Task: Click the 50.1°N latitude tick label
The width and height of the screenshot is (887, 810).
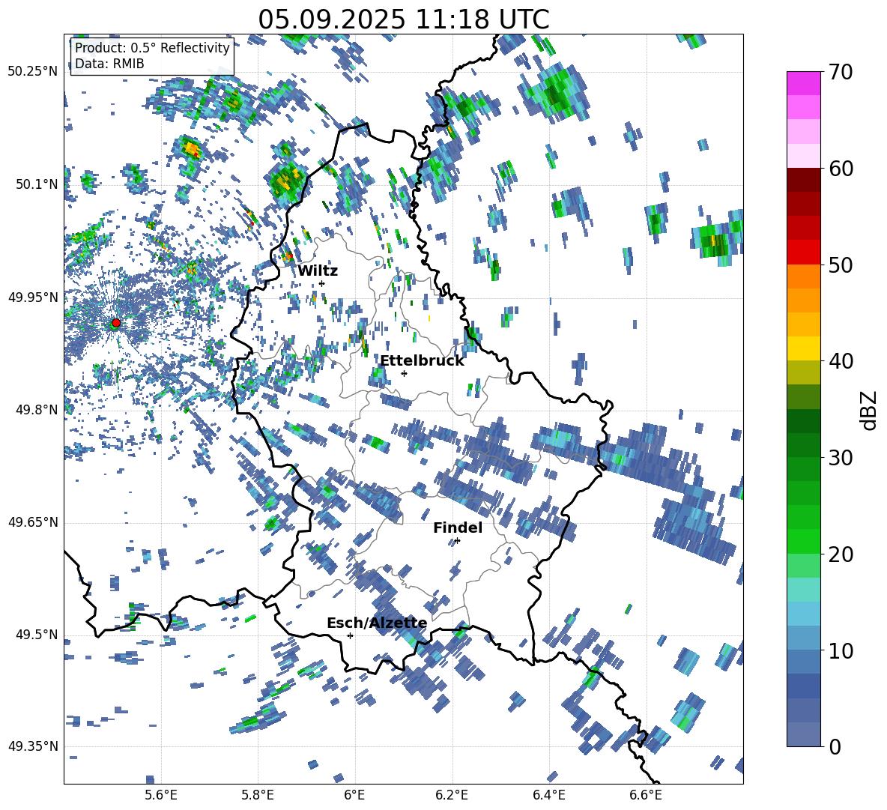Action: [37, 184]
